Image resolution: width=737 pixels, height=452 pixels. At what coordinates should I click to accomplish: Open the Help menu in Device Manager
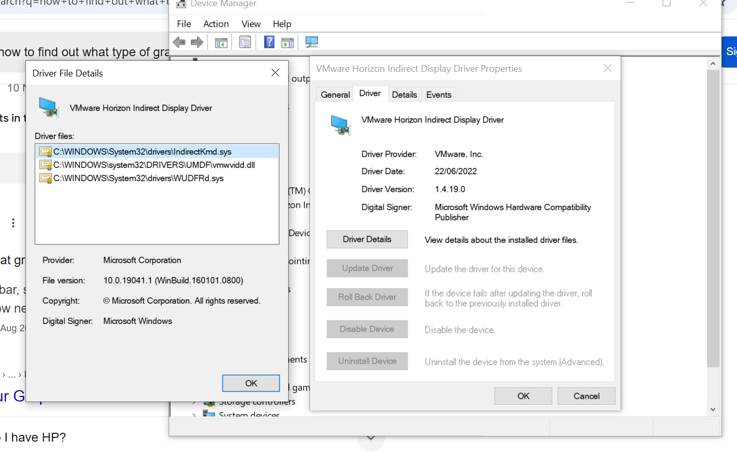click(282, 24)
